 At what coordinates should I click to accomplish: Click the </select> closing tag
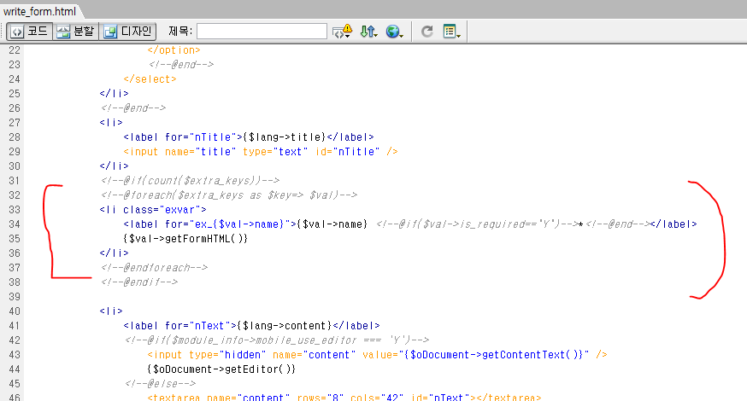coord(150,79)
